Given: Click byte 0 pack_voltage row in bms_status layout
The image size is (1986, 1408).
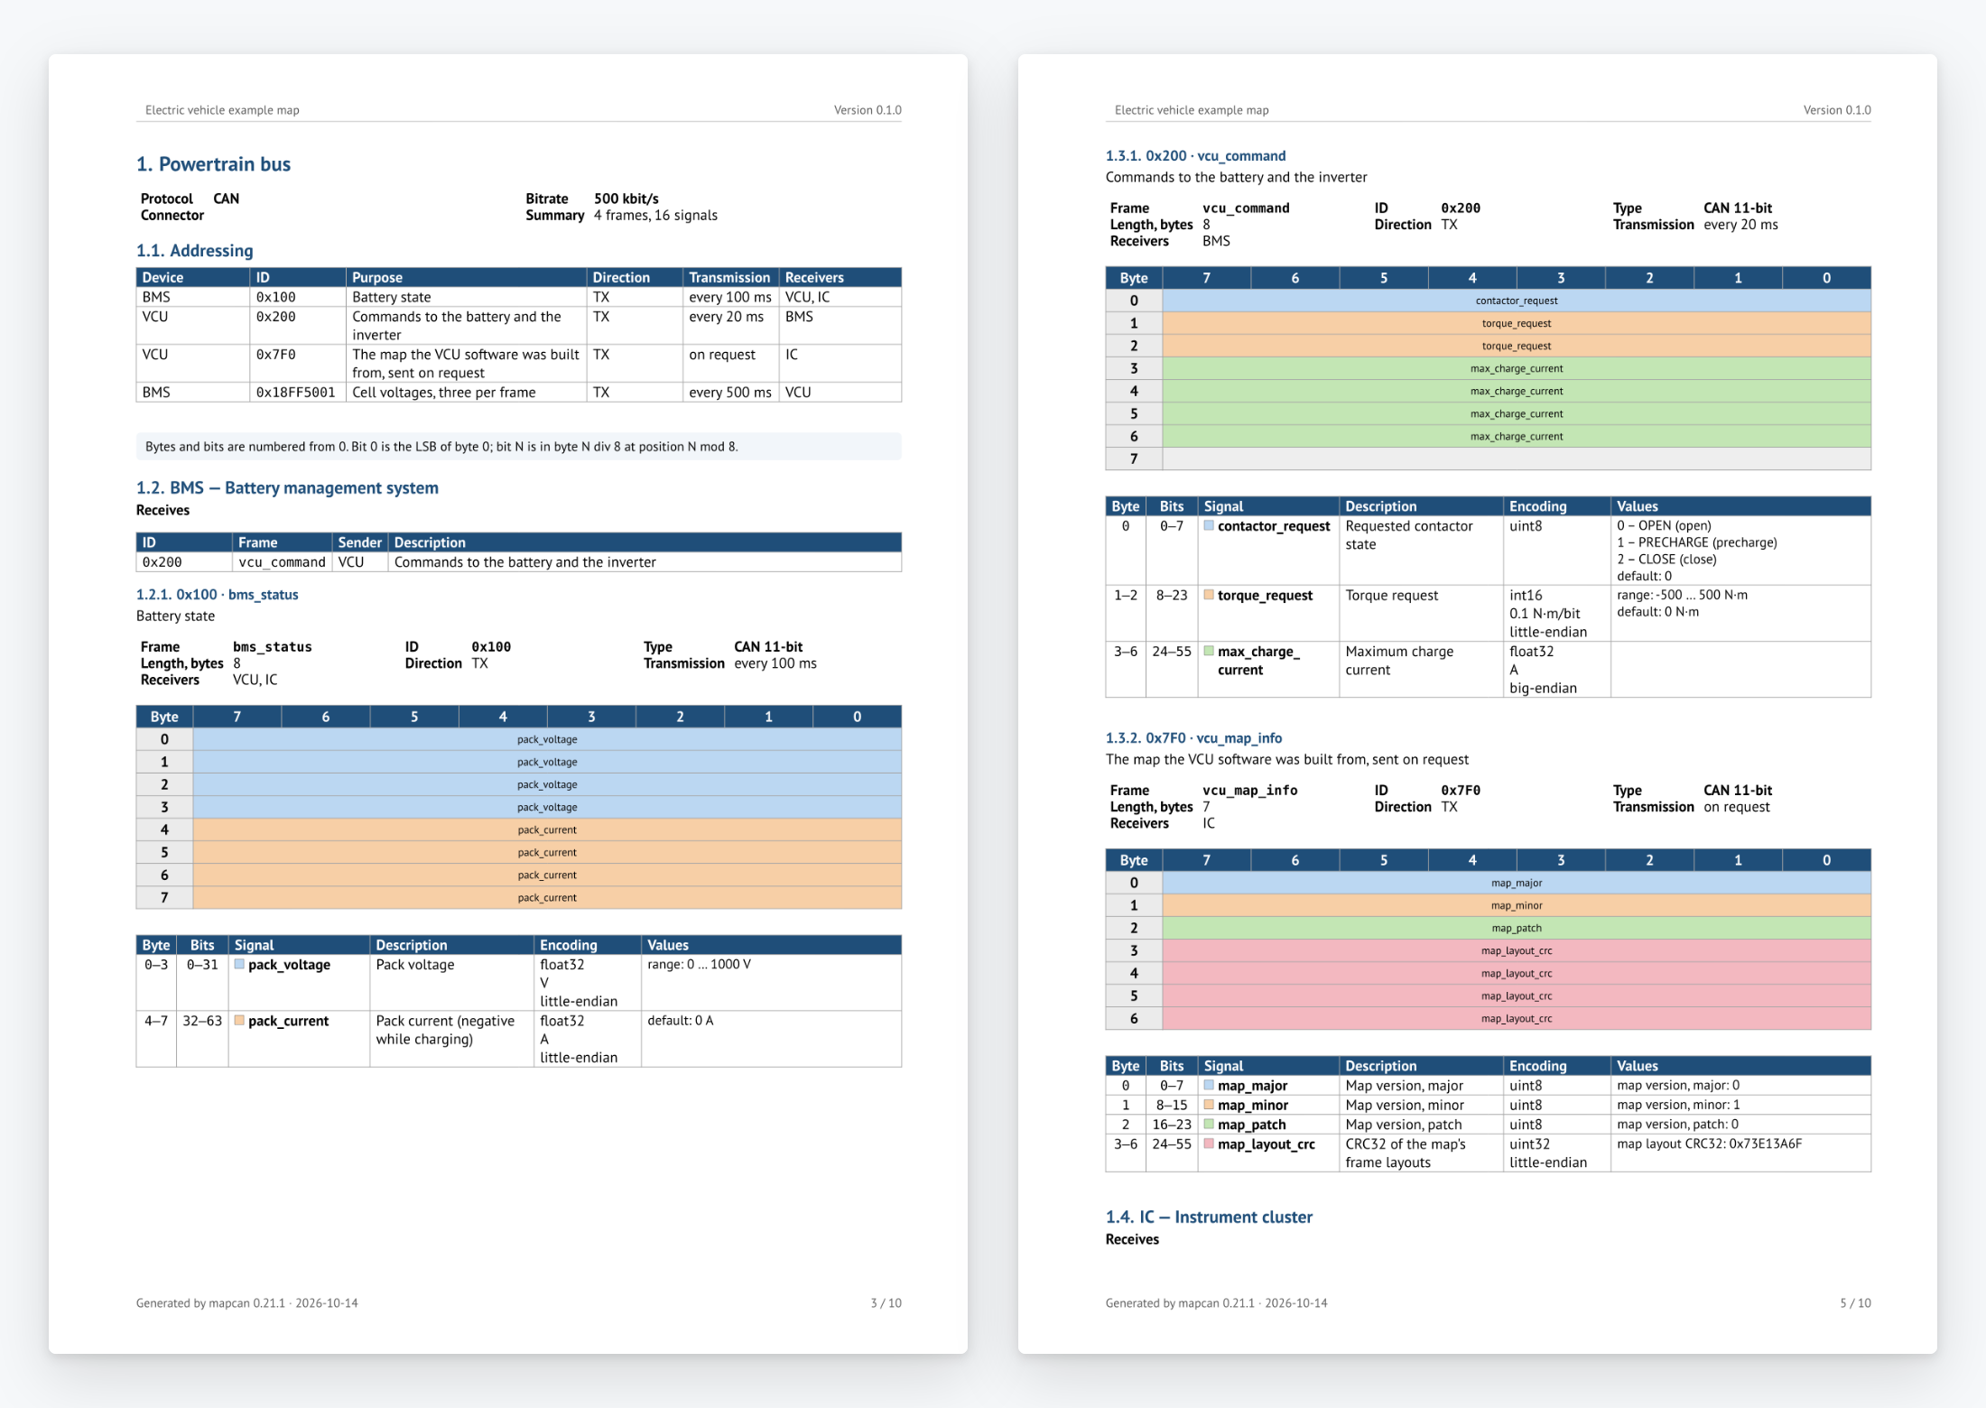Looking at the screenshot, I should (547, 739).
